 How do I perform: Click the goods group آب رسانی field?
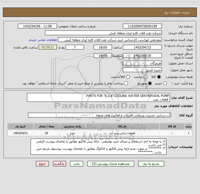pos(99,115)
